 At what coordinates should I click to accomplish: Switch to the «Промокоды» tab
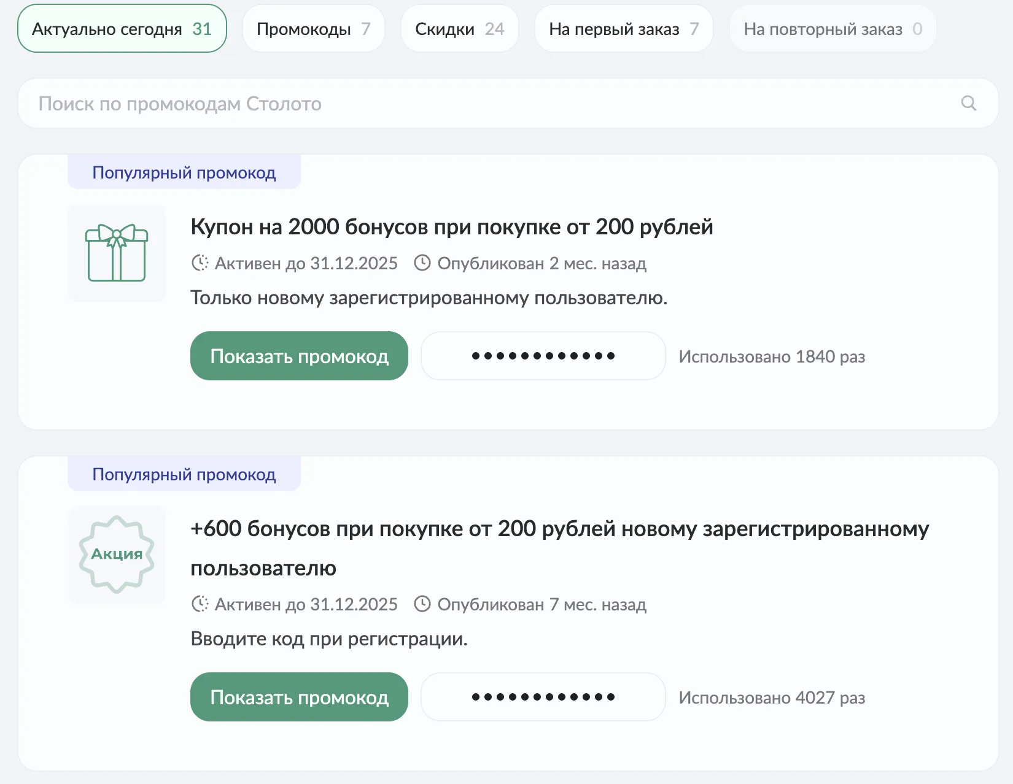313,28
